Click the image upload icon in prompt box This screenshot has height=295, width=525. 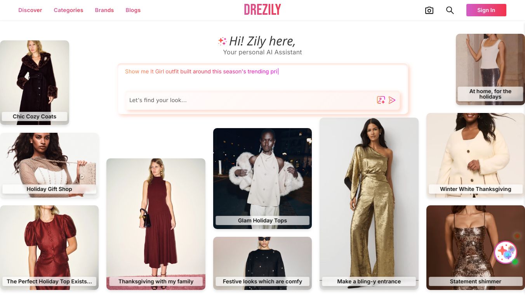pos(381,100)
